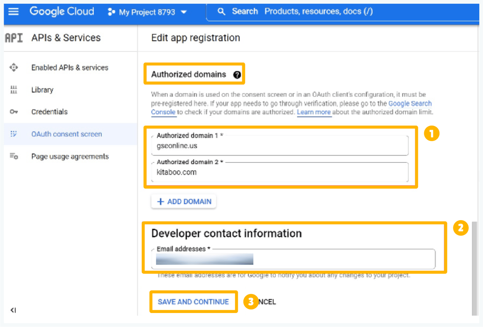The image size is (483, 327).
Task: Click the Authorized domains help icon
Action: (237, 75)
